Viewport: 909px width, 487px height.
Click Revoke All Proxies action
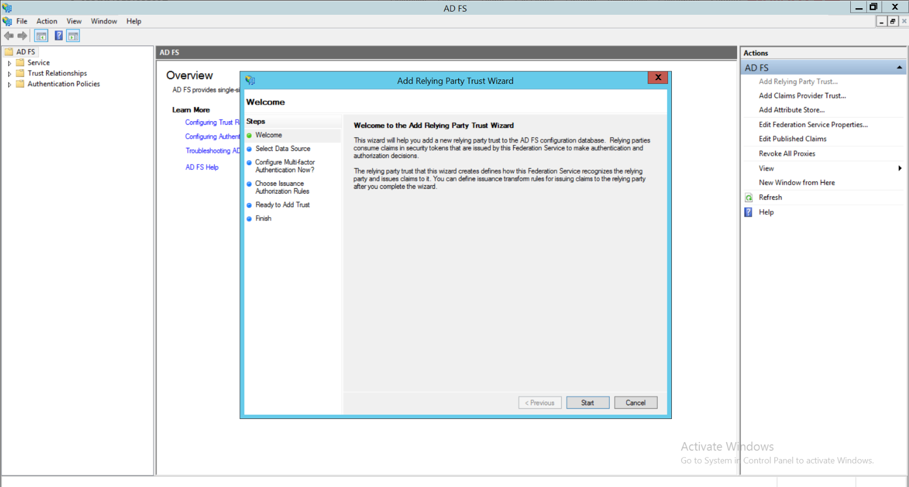pyautogui.click(x=787, y=154)
